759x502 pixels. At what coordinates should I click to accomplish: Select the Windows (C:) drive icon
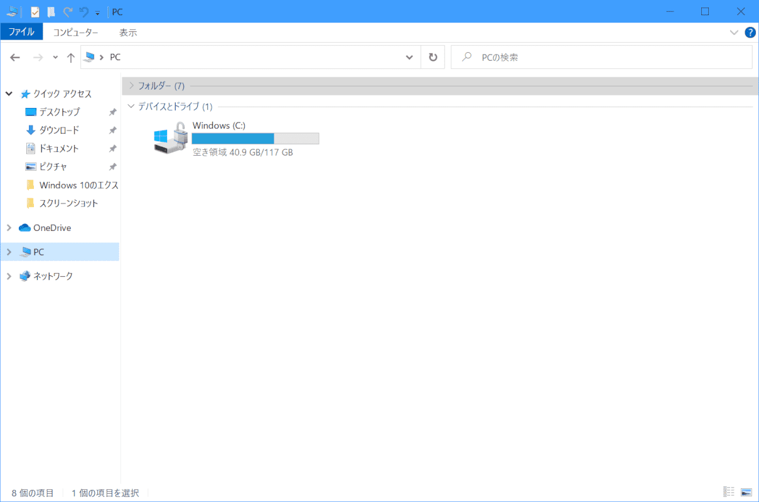170,138
